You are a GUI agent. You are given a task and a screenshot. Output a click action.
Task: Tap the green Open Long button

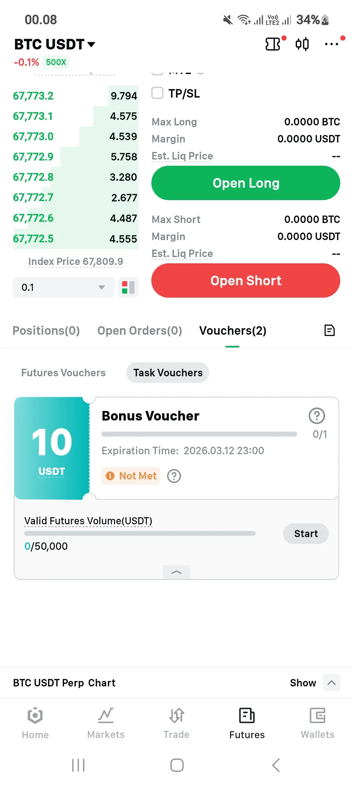click(246, 183)
